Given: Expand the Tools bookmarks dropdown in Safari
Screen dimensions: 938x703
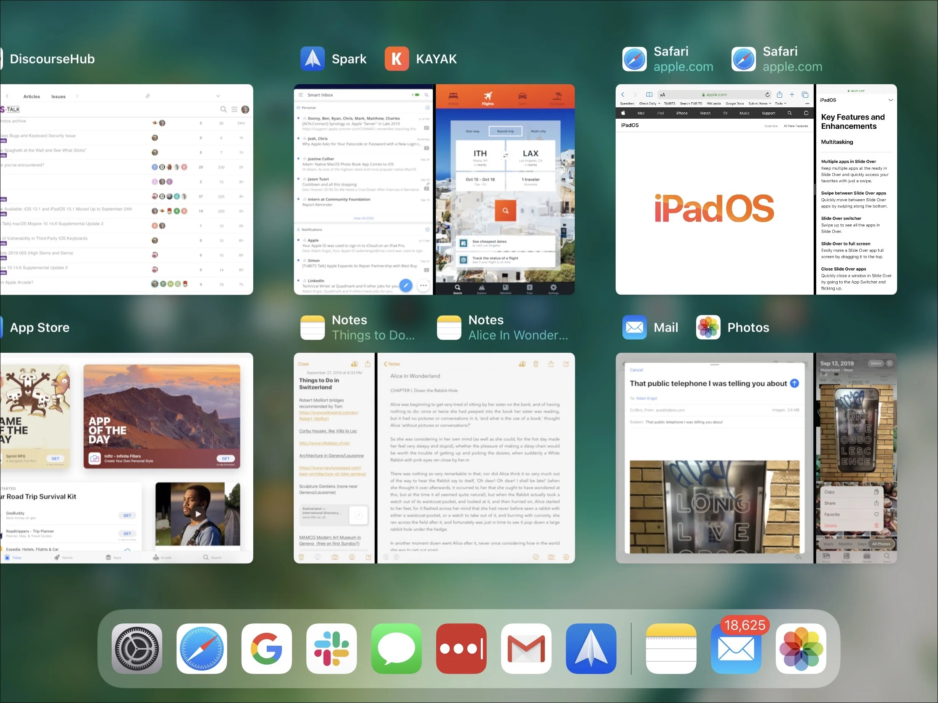Looking at the screenshot, I should click(x=780, y=104).
